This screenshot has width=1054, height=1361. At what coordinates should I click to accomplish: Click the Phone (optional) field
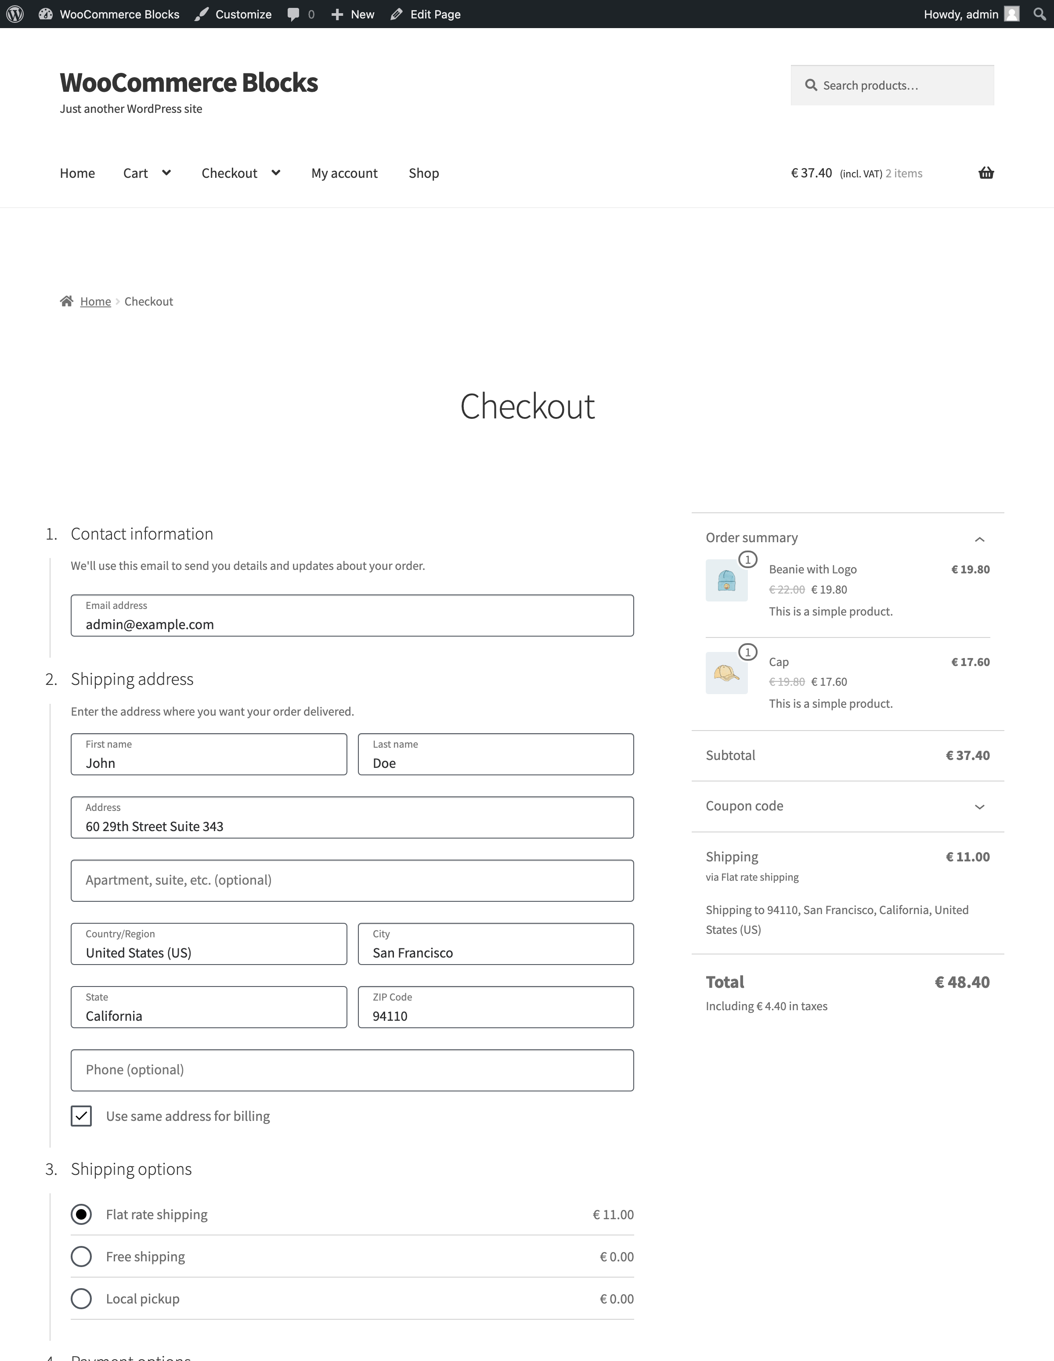click(x=352, y=1070)
